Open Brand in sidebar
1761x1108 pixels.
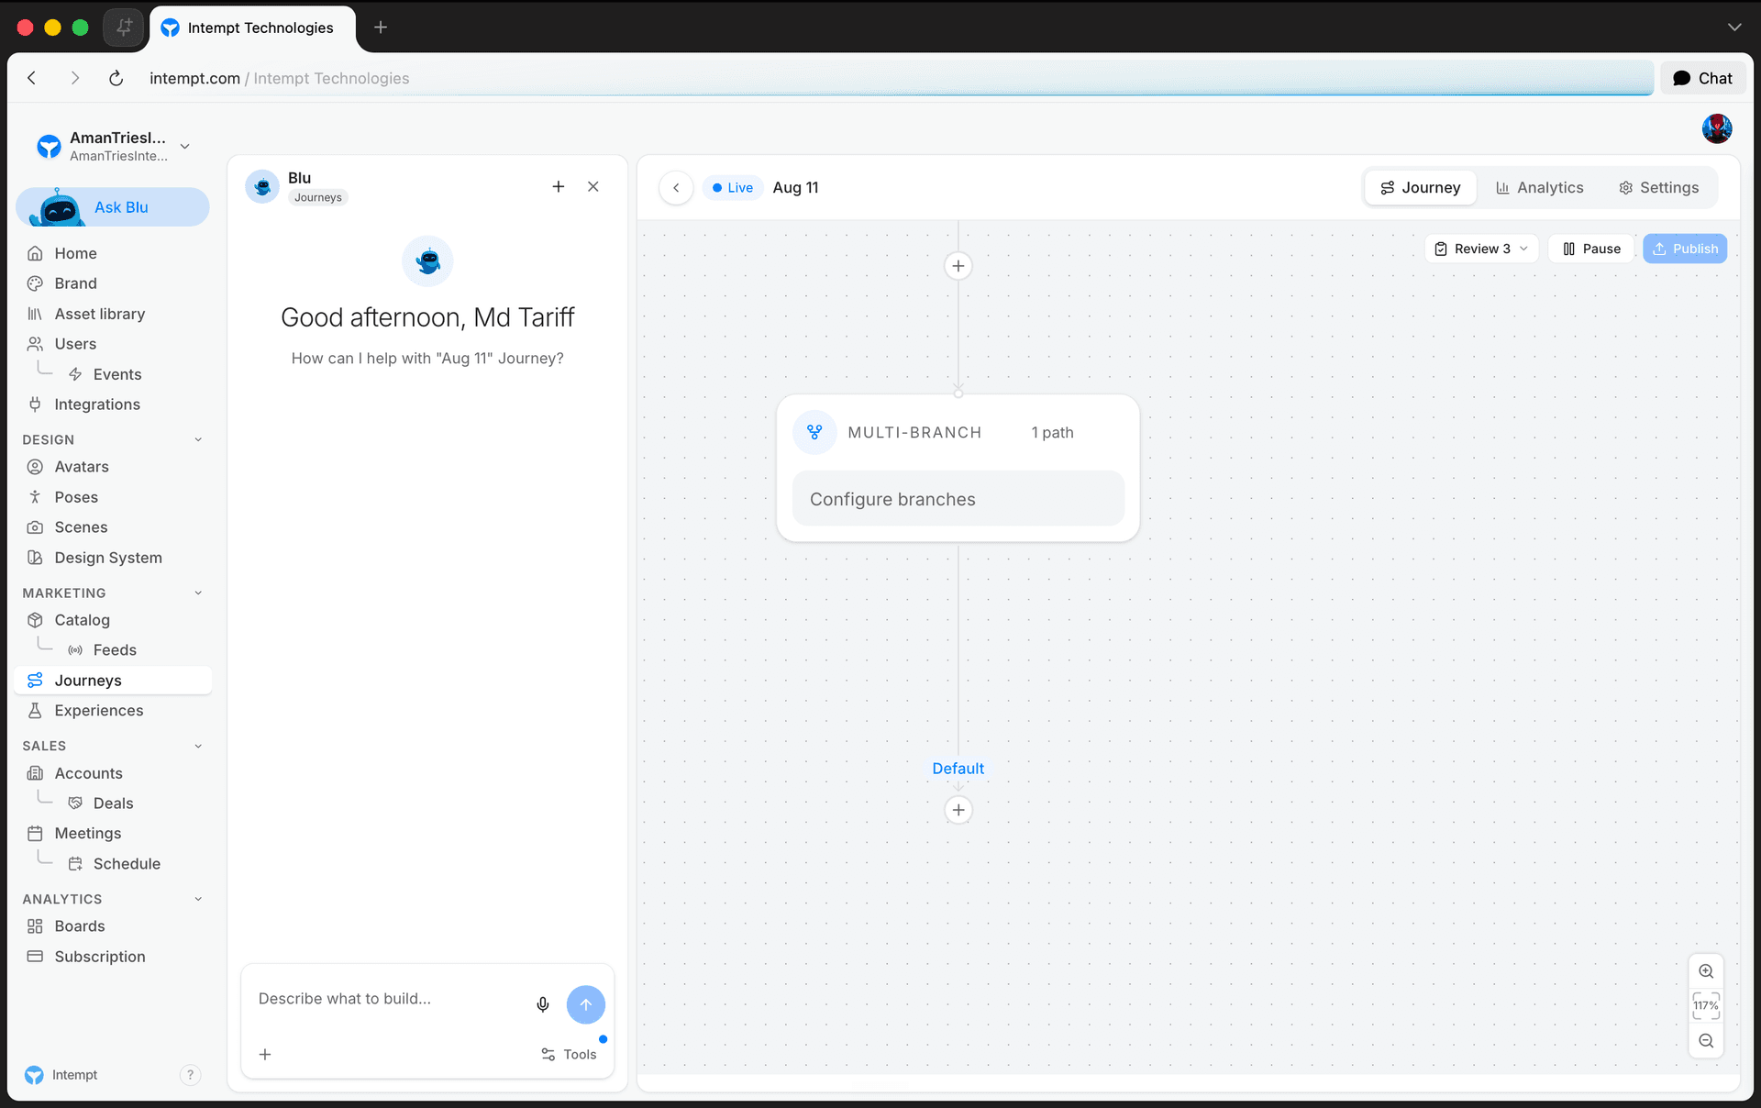[x=113, y=283]
